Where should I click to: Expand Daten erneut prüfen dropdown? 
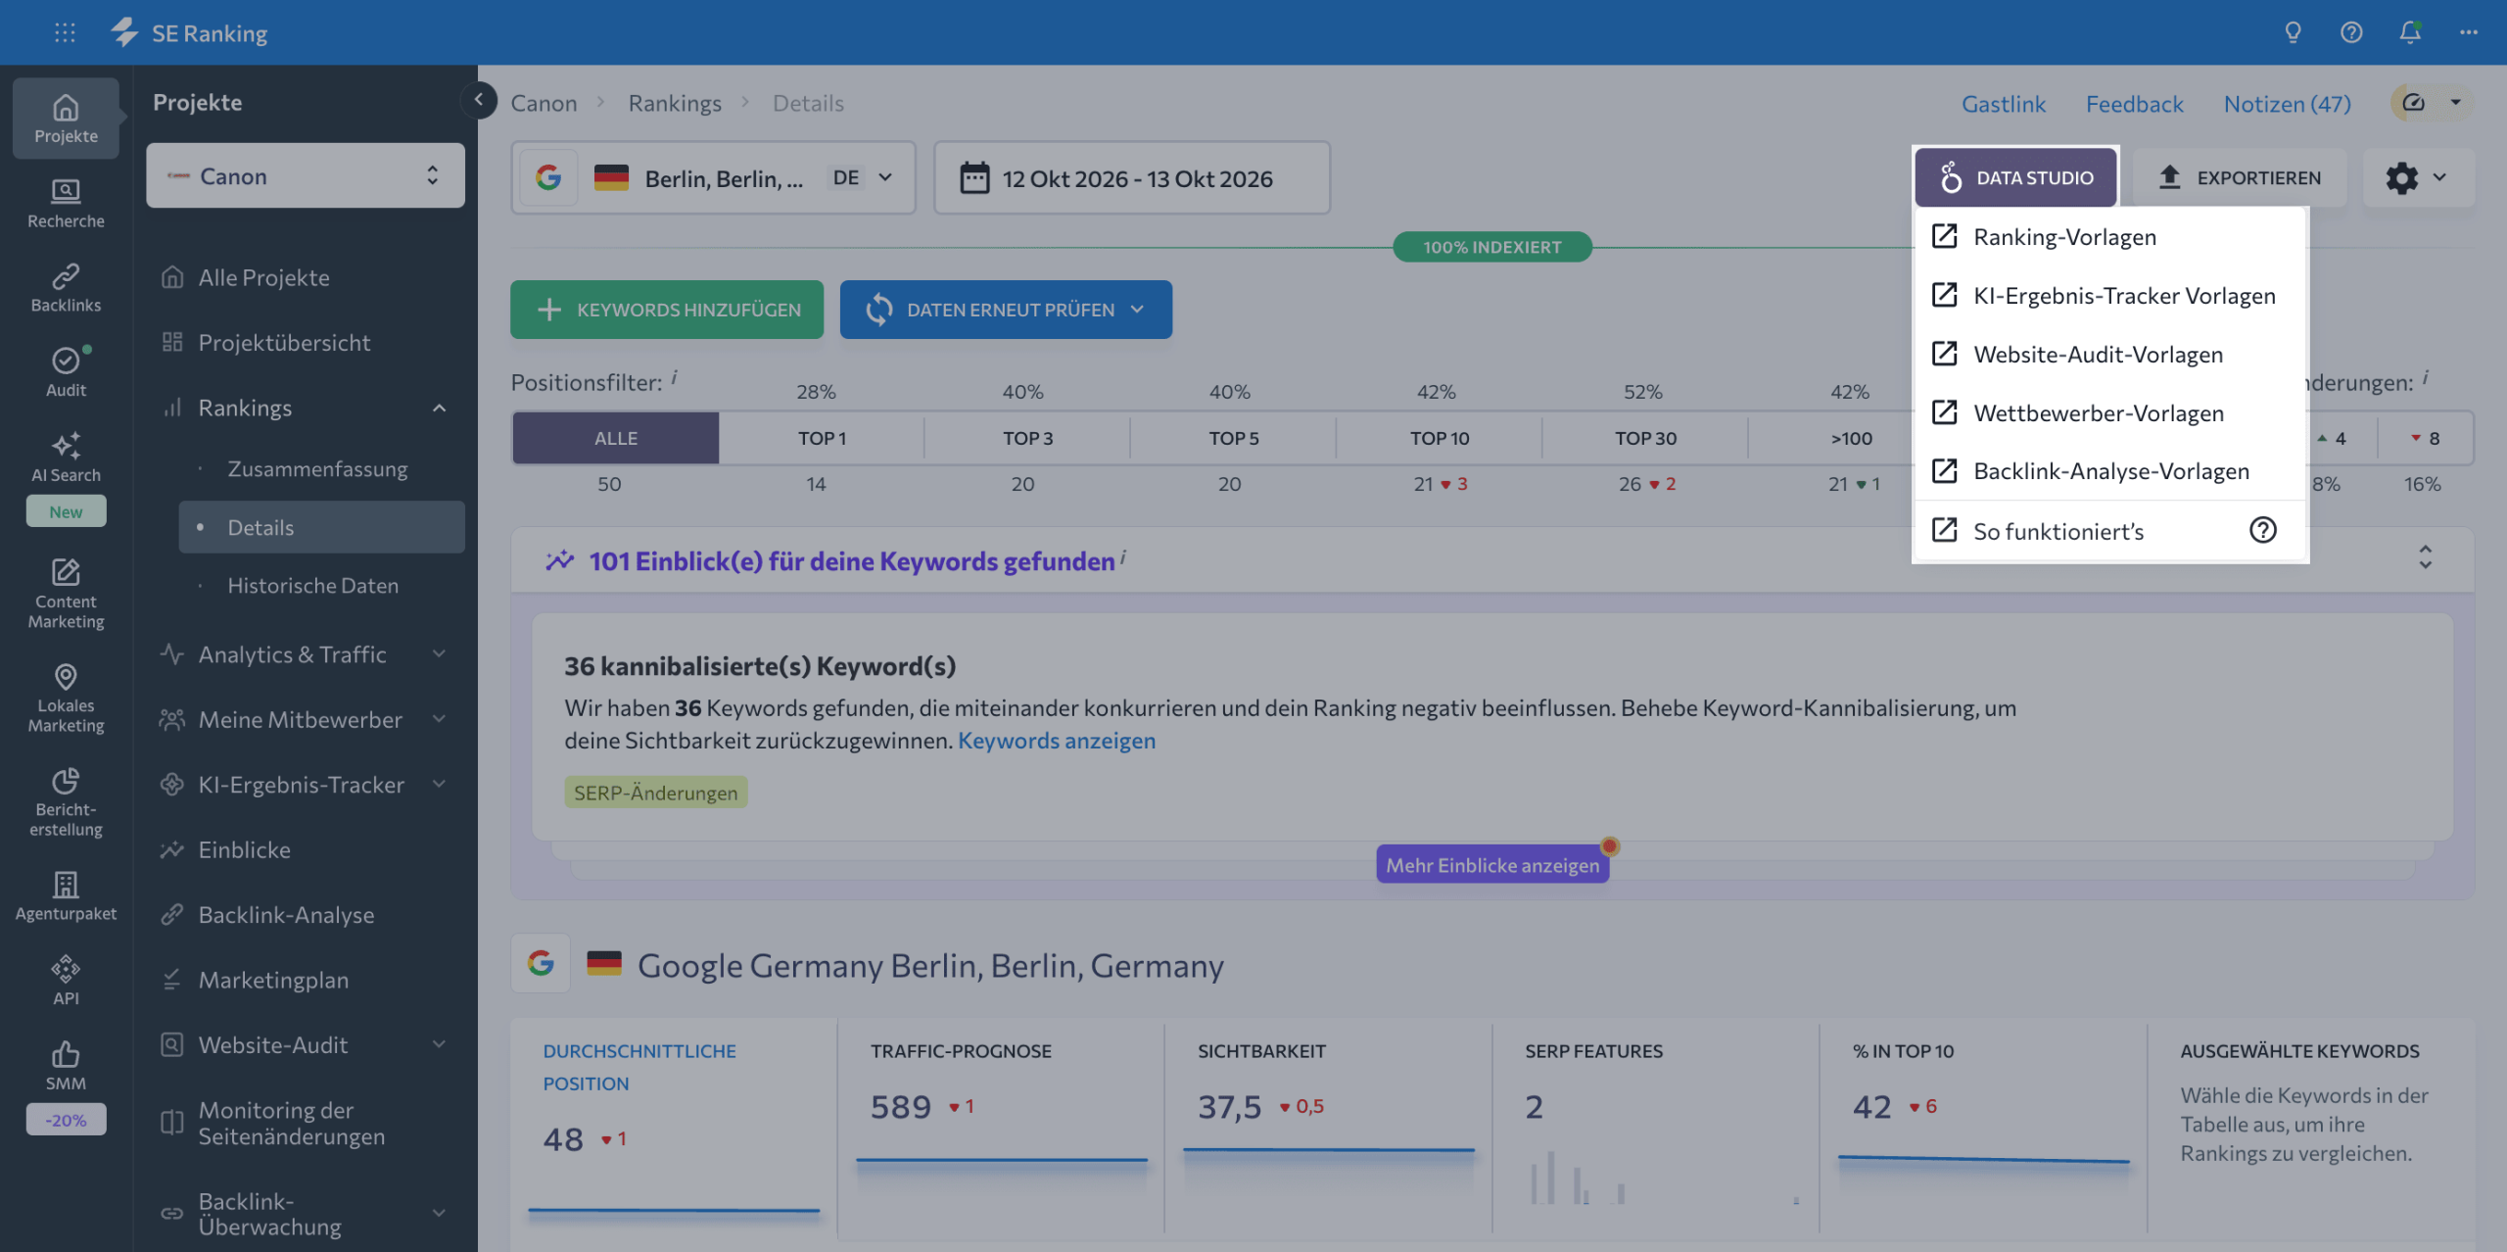(x=1137, y=310)
